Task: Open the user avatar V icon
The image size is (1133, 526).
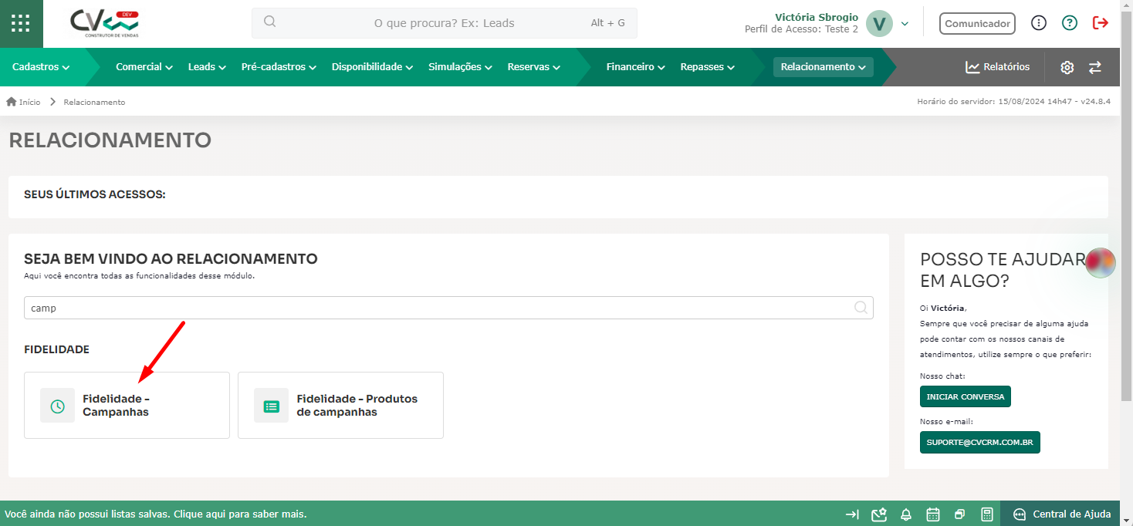Action: tap(879, 23)
